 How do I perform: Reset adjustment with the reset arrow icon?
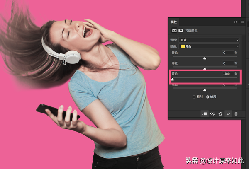220,113
